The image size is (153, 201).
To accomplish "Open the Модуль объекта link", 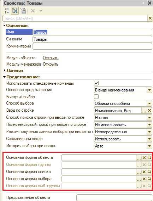I will 51,58.
